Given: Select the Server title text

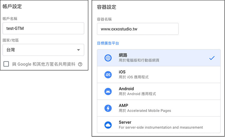Looking at the screenshot, I should tap(125, 122).
